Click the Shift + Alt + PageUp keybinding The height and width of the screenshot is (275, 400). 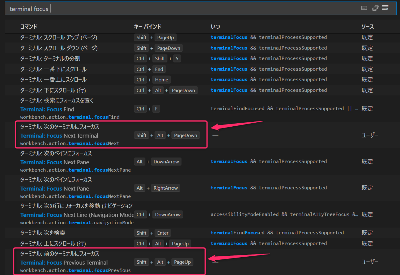(164, 262)
